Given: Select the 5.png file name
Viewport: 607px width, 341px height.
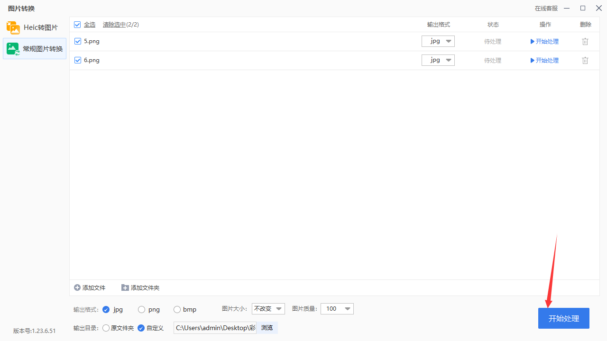Looking at the screenshot, I should pyautogui.click(x=92, y=41).
